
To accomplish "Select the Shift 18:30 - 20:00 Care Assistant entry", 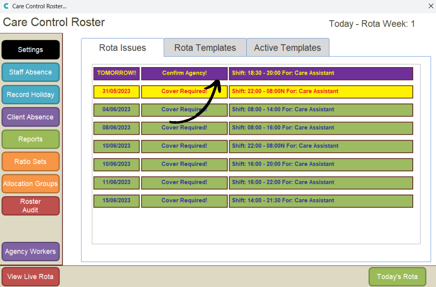I will coord(321,73).
